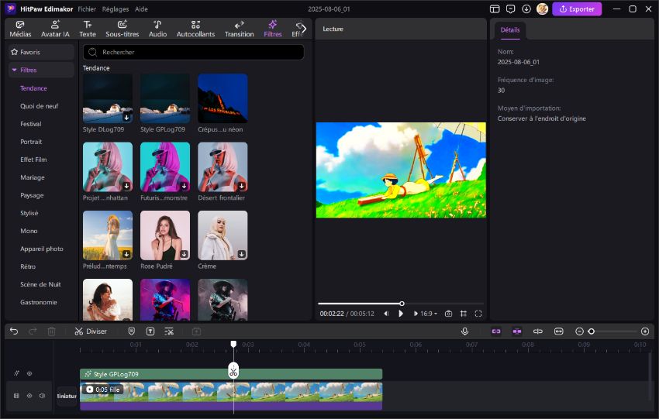659x419 pixels.
Task: Select the Quoi de neuf category
Action: click(x=39, y=106)
